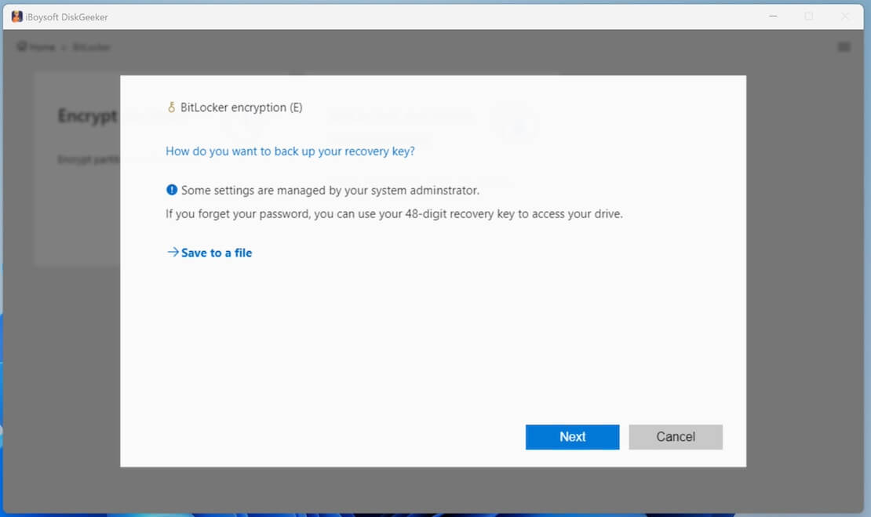Click the Next button
Image resolution: width=871 pixels, height=517 pixels.
point(572,437)
